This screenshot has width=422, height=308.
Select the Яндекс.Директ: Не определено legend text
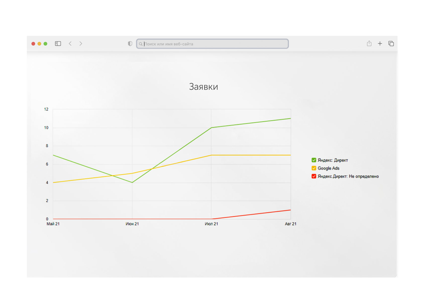pos(348,176)
